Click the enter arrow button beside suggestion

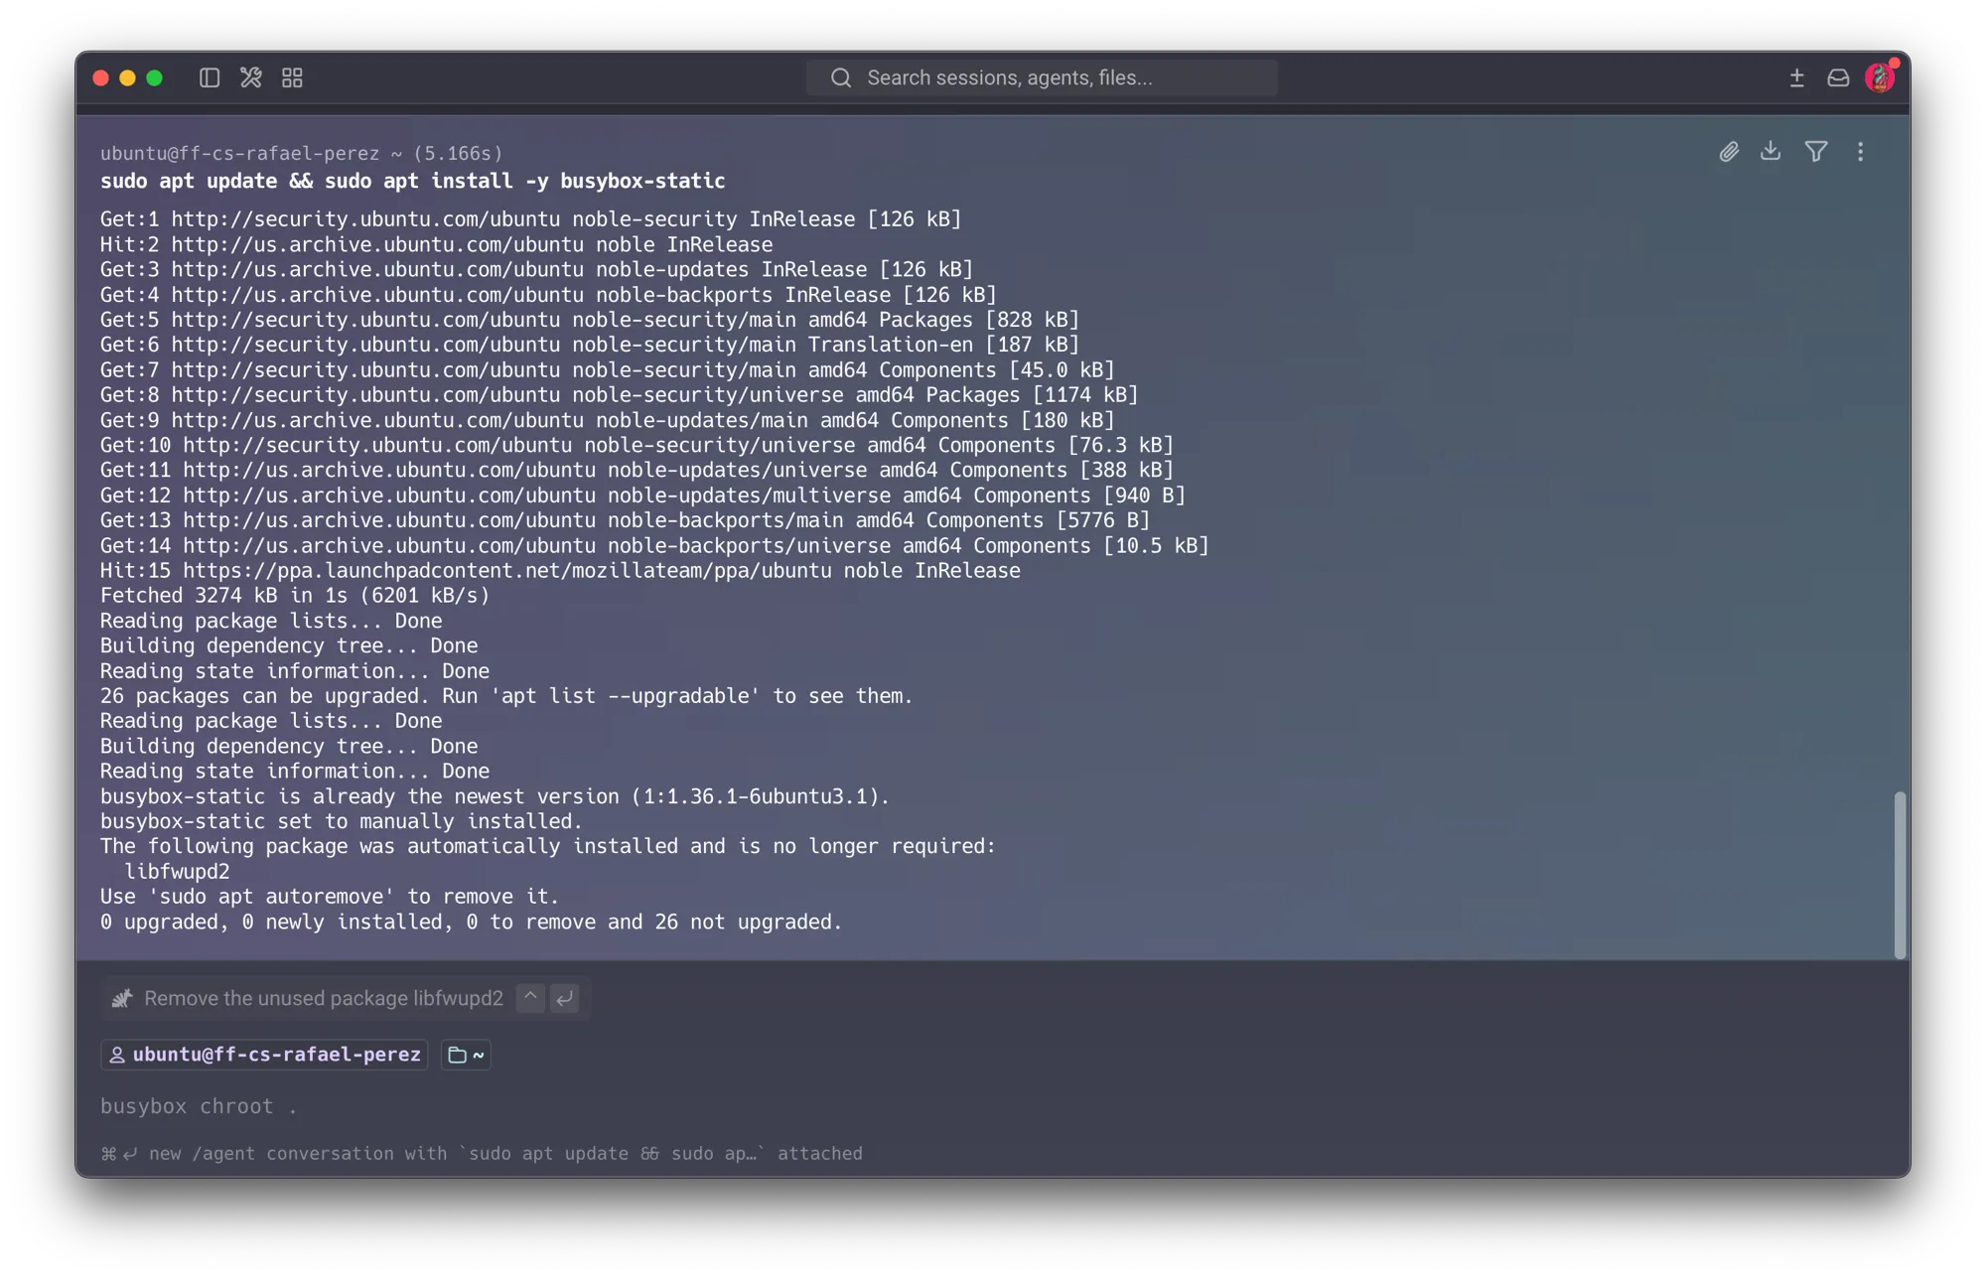click(x=564, y=998)
